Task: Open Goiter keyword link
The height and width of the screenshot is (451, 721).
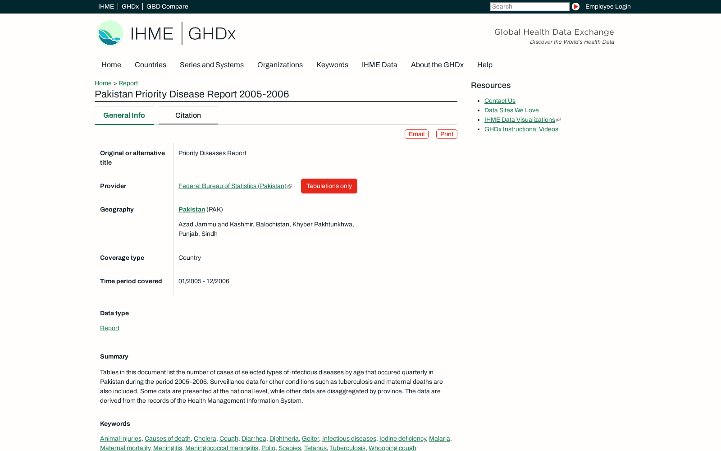Action: pyautogui.click(x=310, y=438)
